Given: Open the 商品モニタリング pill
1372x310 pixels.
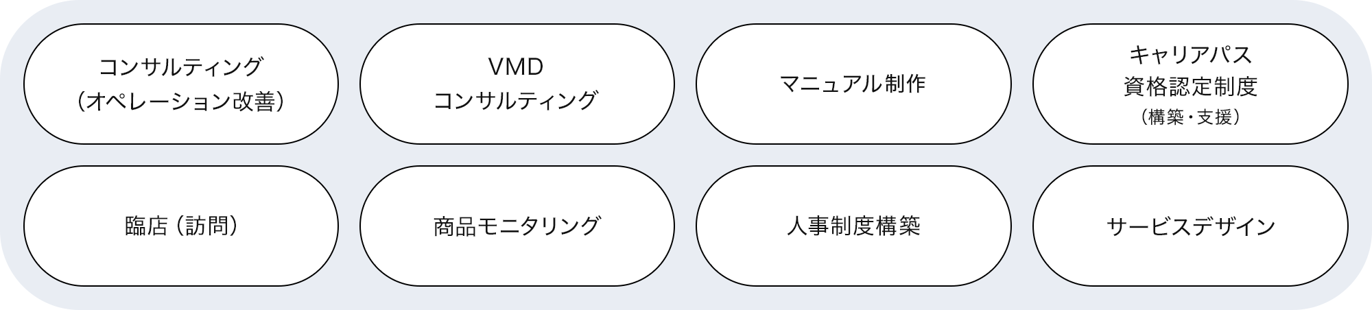Looking at the screenshot, I should coord(517,226).
